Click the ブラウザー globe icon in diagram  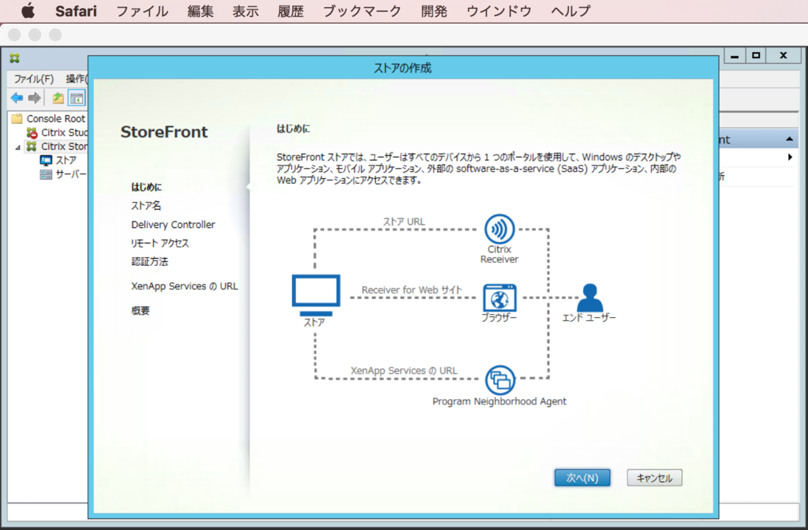tap(499, 297)
